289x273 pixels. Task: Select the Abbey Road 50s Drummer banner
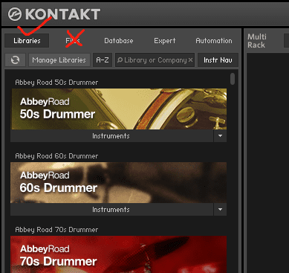[x=118, y=109]
